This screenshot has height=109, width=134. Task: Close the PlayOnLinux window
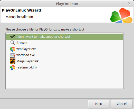(129, 4)
